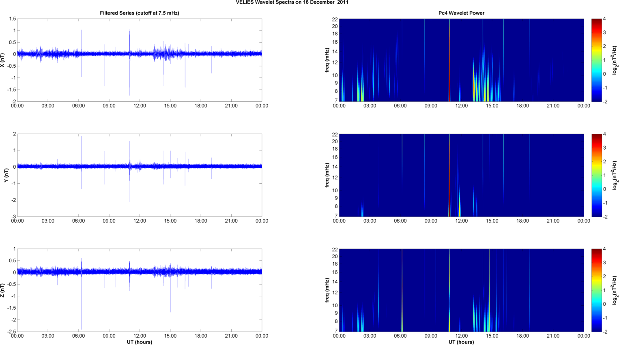Click freq (mHz) label of middle spectrogram
The height and width of the screenshot is (345, 619).
tap(327, 175)
